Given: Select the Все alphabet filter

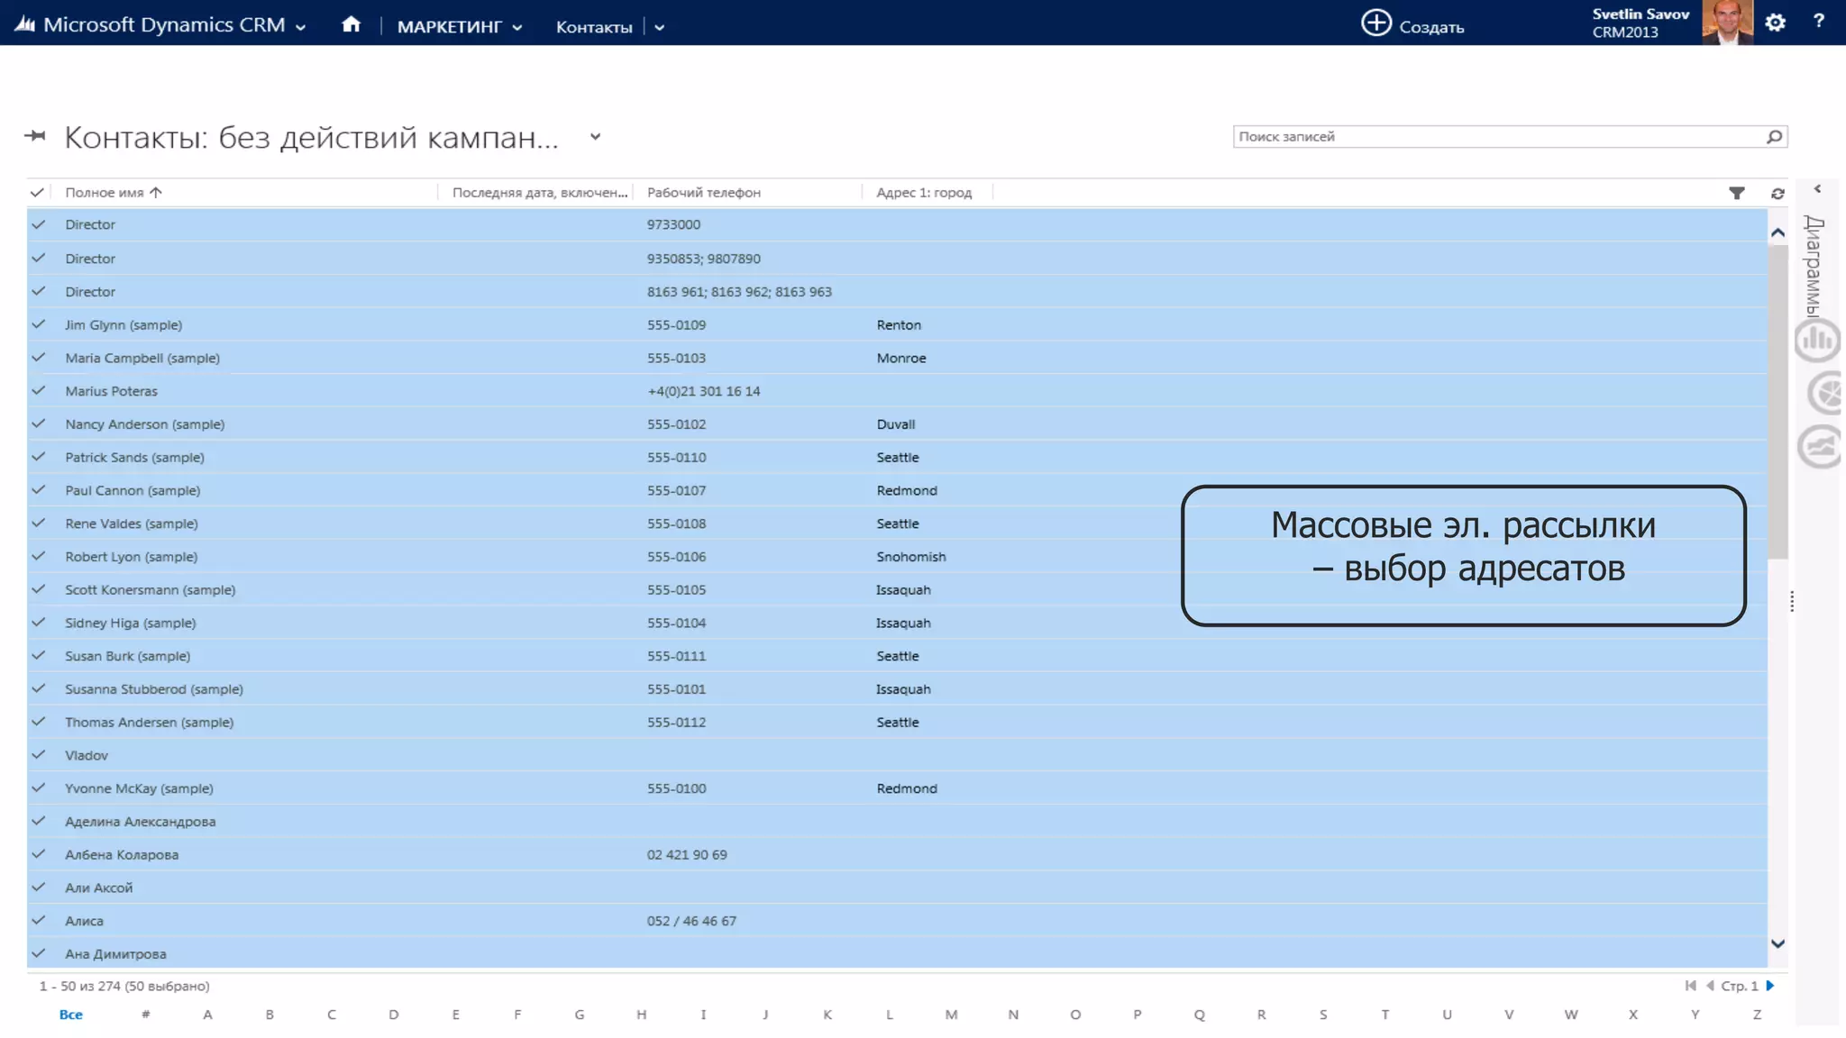Looking at the screenshot, I should click(70, 1015).
